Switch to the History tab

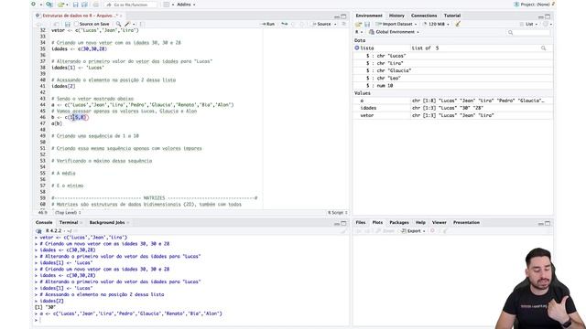[396, 16]
